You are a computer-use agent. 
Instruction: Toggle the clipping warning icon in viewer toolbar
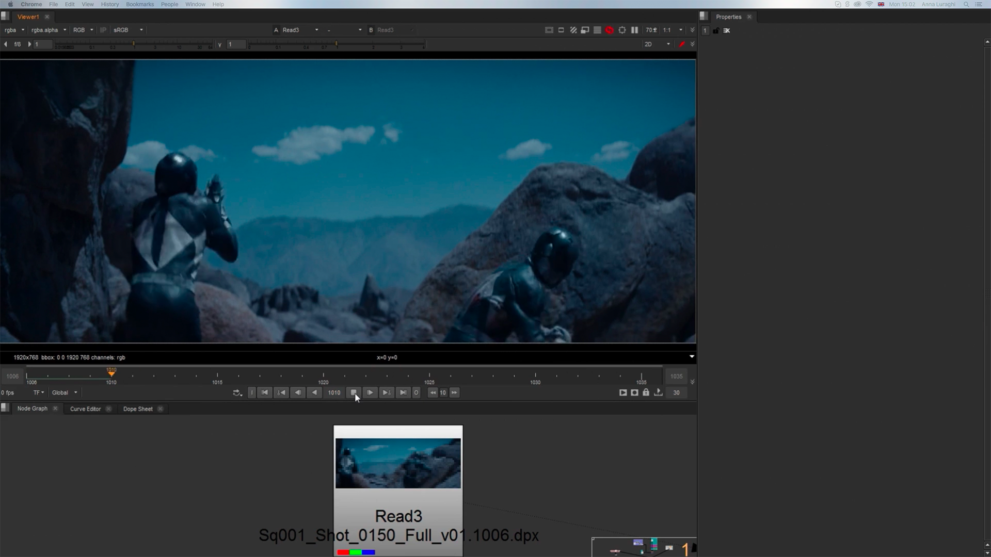pos(573,30)
